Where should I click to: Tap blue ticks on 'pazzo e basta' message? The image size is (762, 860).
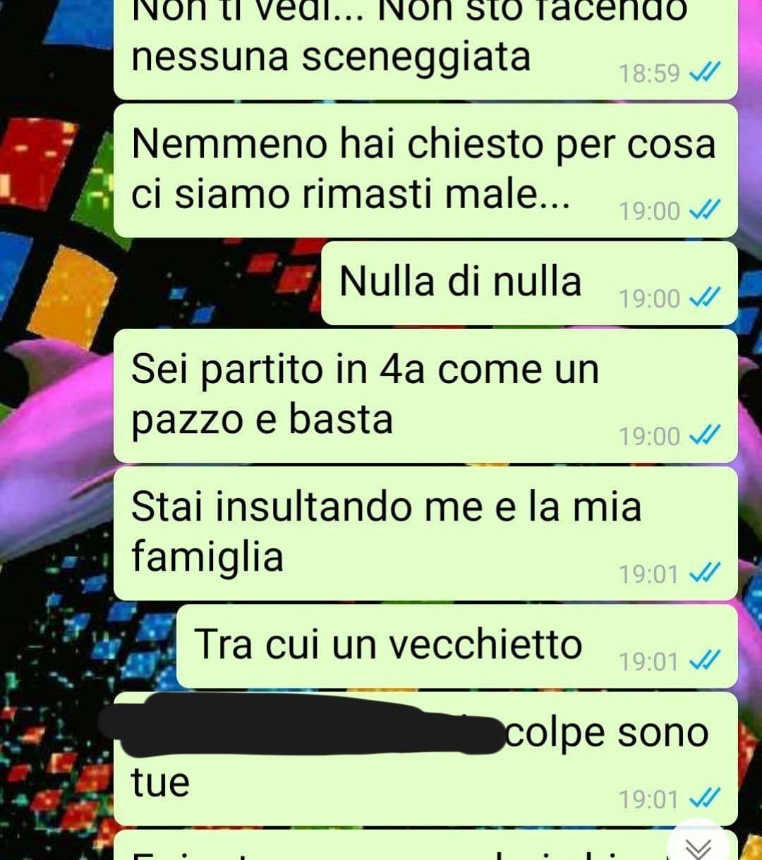(x=703, y=436)
